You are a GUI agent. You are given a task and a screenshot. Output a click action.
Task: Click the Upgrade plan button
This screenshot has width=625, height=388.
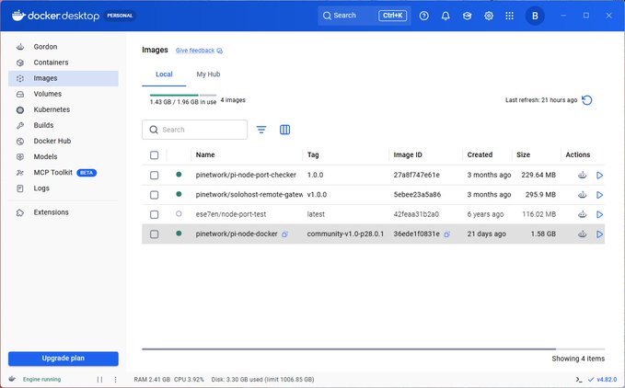[64, 359]
